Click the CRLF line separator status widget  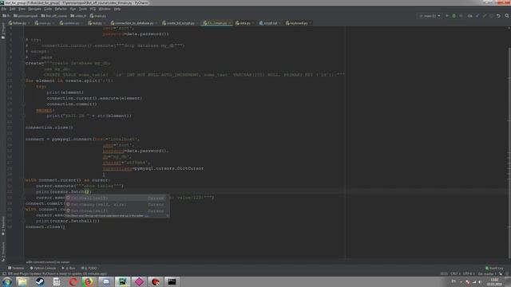click(455, 273)
